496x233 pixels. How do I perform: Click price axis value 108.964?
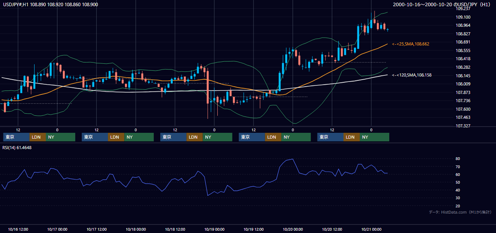[x=463, y=25]
